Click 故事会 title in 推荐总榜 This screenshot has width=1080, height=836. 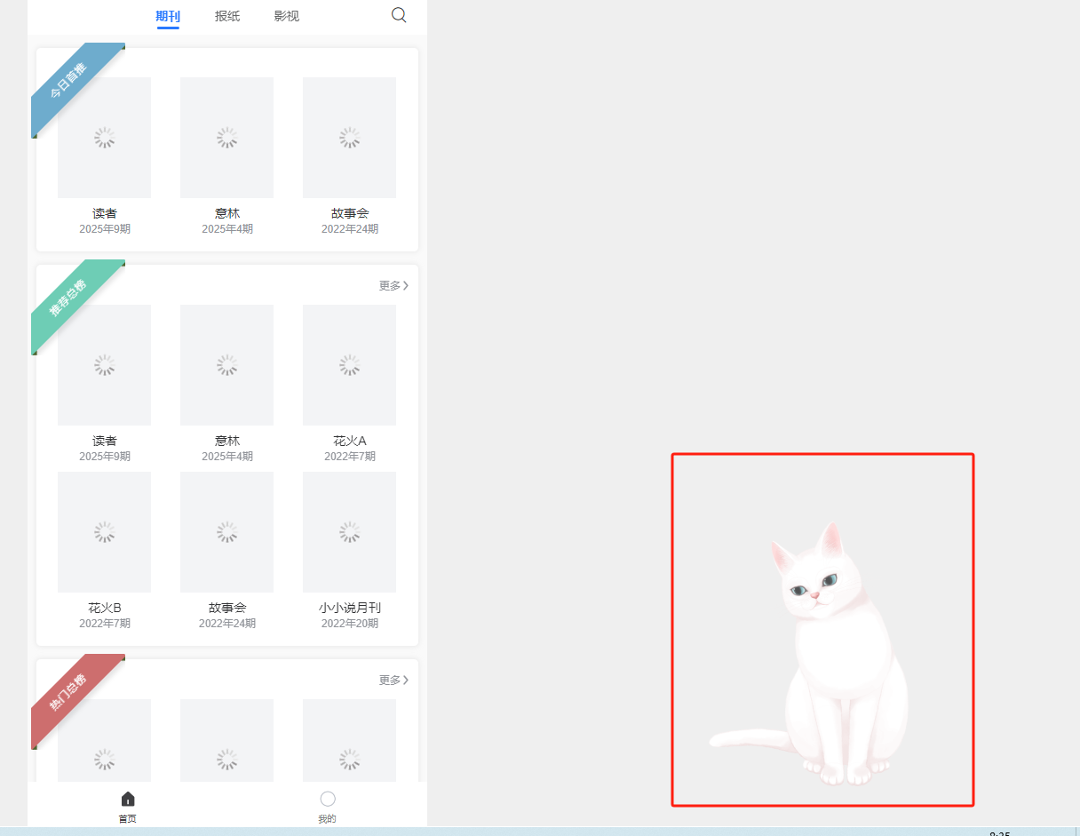227,608
